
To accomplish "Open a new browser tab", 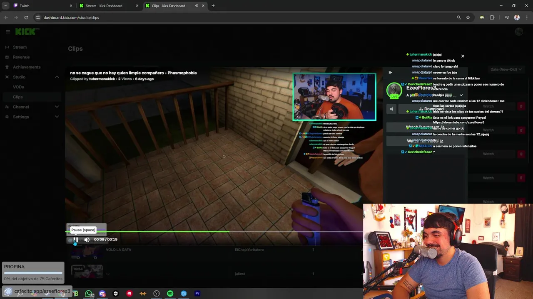I will 213,6.
